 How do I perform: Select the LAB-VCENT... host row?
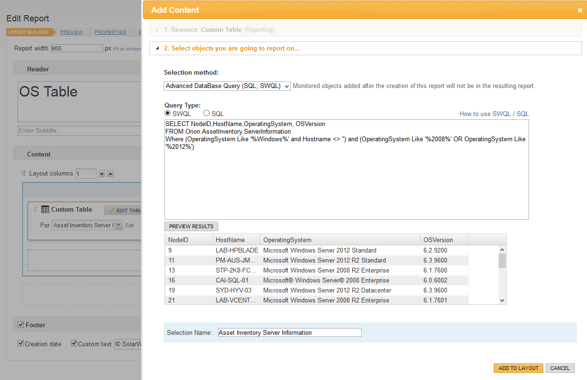tap(317, 300)
